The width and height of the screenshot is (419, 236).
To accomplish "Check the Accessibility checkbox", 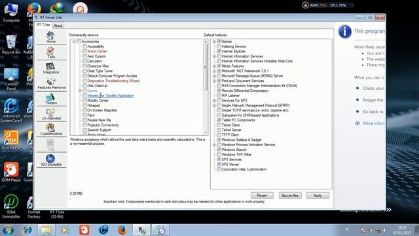I will coord(84,47).
